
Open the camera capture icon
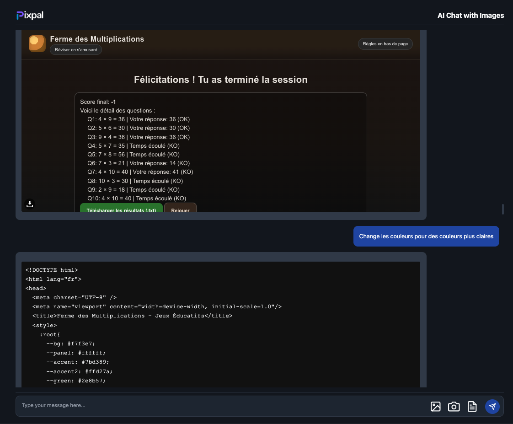tap(454, 406)
